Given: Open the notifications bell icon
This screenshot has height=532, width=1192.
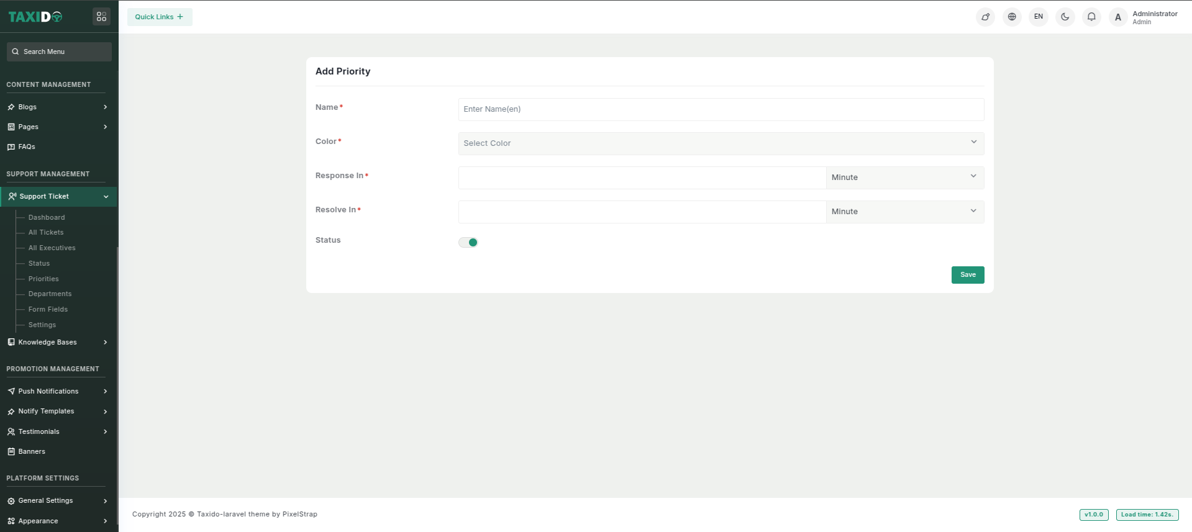Looking at the screenshot, I should [x=1091, y=17].
